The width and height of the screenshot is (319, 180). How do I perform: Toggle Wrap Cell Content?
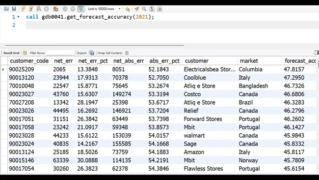click(127, 53)
